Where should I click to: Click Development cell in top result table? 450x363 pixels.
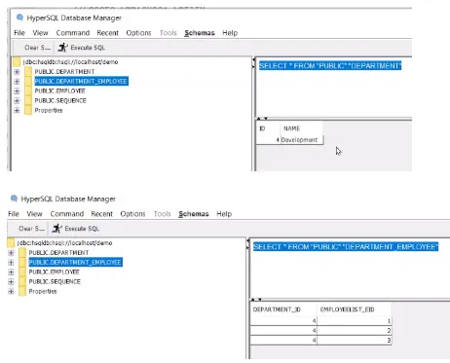pos(301,140)
